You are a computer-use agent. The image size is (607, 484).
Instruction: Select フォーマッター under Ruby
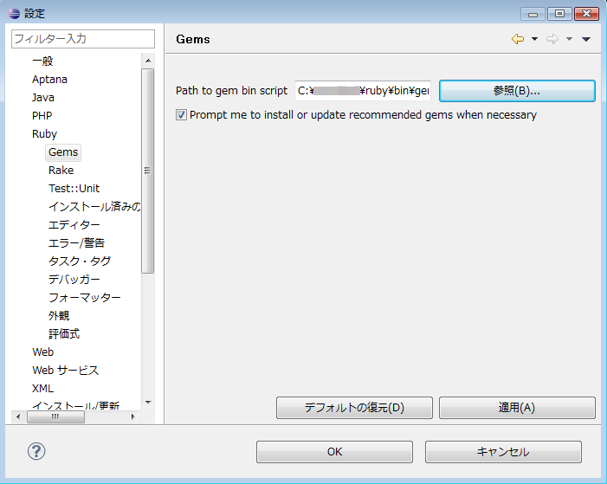click(x=85, y=298)
